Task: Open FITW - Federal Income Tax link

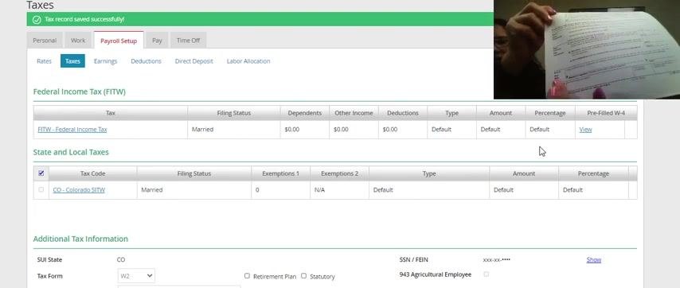Action: click(72, 130)
